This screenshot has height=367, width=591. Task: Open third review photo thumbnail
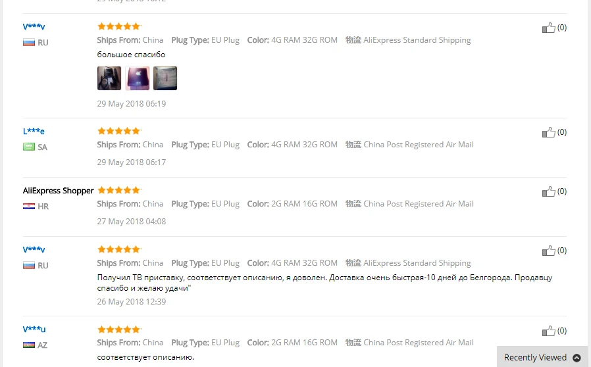coord(165,78)
